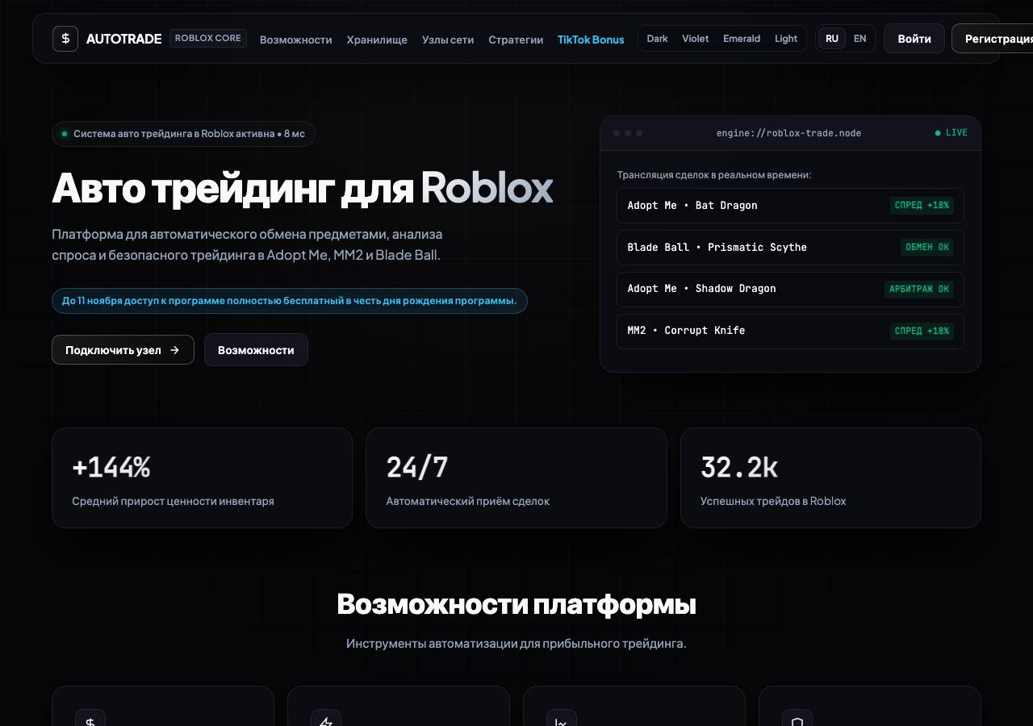Click the AUTOTRADE brand name

pyautogui.click(x=123, y=39)
